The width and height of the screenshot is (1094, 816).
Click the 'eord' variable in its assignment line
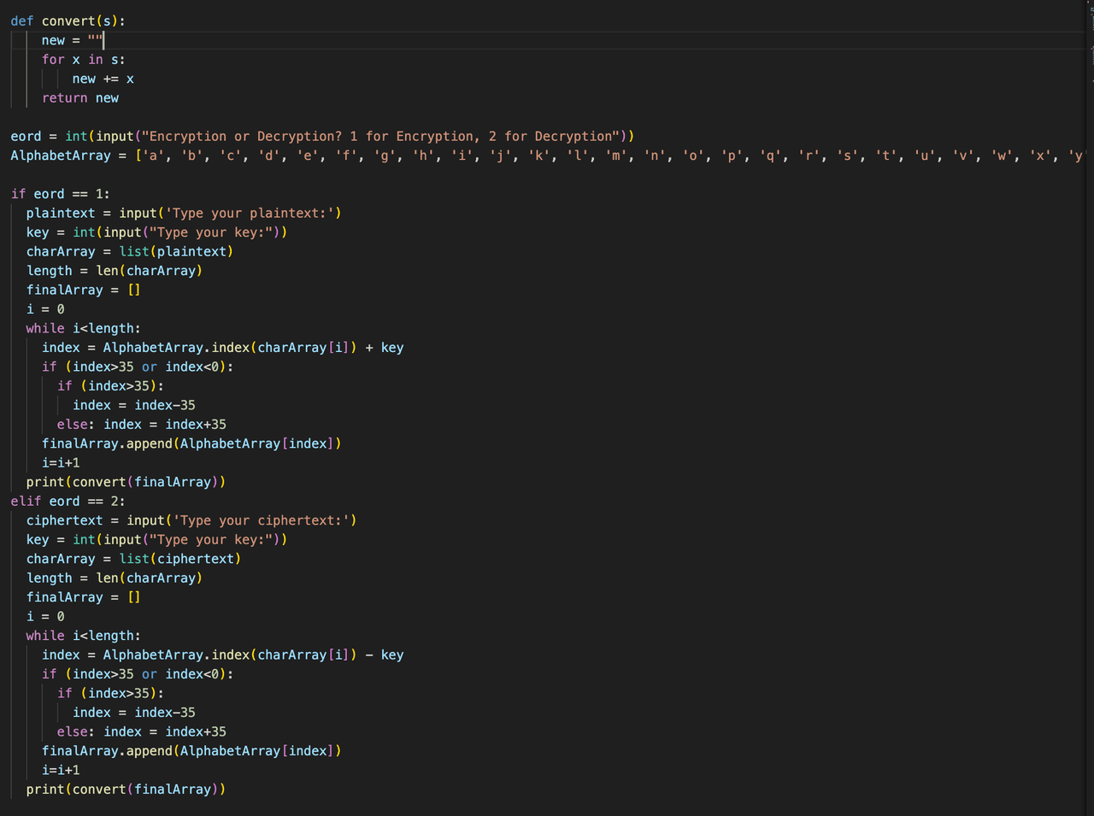(26, 136)
